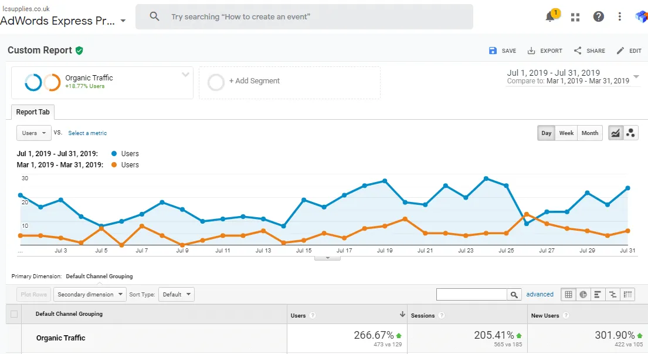
Task: Sort by the New Users column header
Action: tap(545, 315)
